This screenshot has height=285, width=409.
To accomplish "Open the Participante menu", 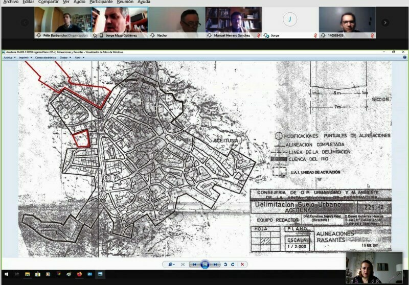I will [x=101, y=2].
